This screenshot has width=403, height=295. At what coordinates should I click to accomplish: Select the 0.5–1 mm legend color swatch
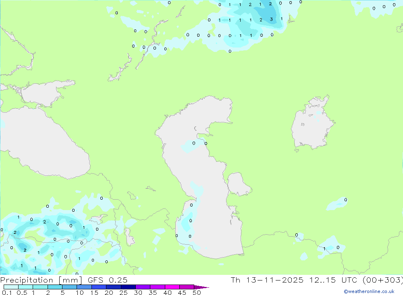pyautogui.click(x=26, y=287)
